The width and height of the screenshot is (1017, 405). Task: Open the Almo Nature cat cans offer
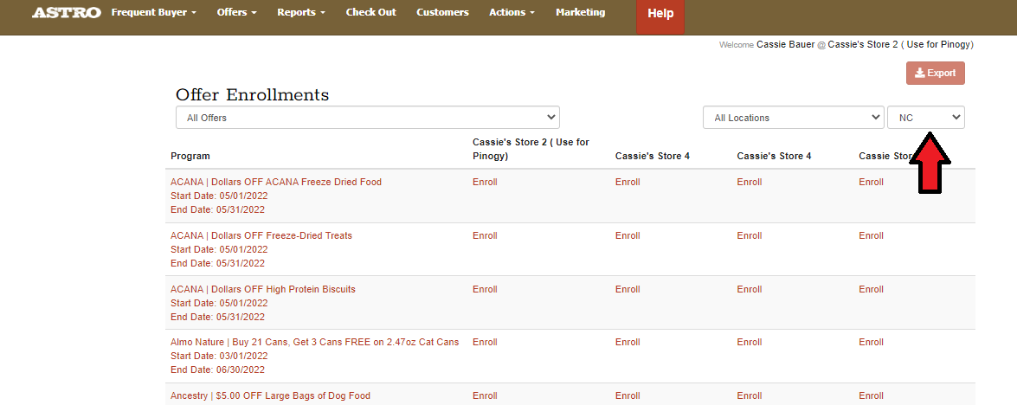click(x=314, y=343)
